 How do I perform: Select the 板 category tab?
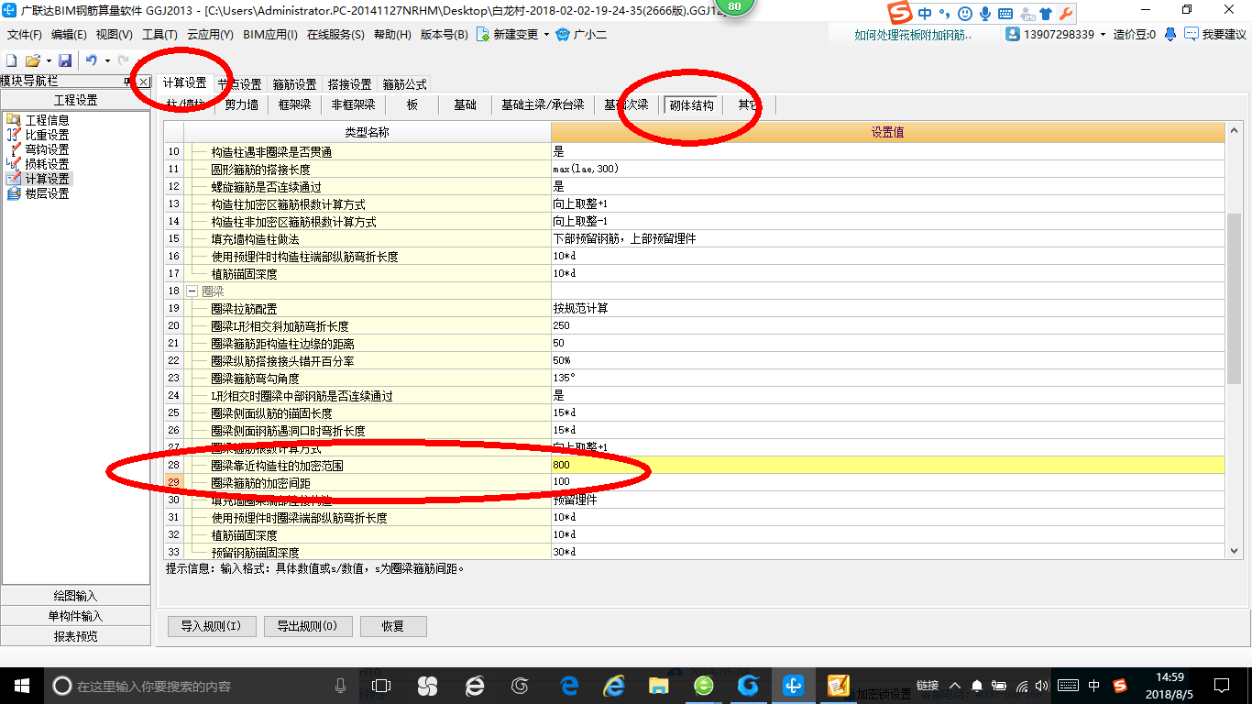(x=412, y=105)
